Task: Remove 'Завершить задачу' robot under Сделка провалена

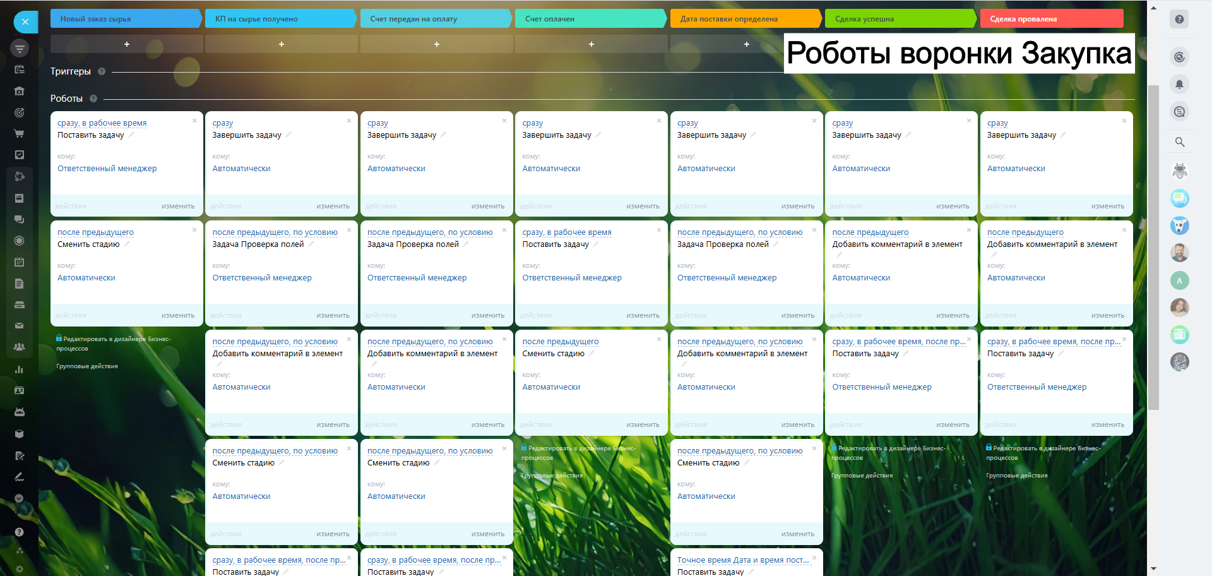Action: coord(1124,121)
